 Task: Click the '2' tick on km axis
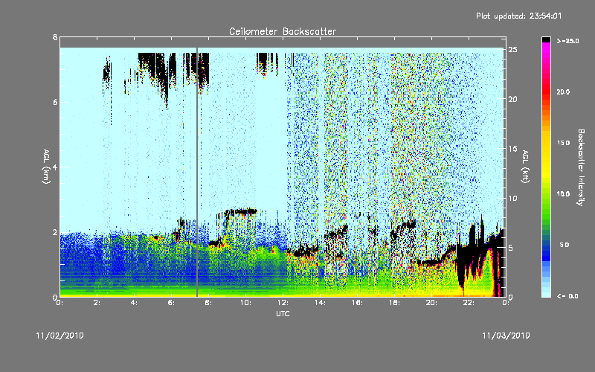point(55,232)
